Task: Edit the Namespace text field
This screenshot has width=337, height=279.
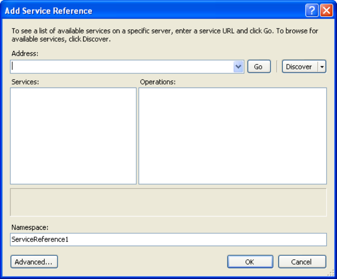Action: (x=168, y=240)
